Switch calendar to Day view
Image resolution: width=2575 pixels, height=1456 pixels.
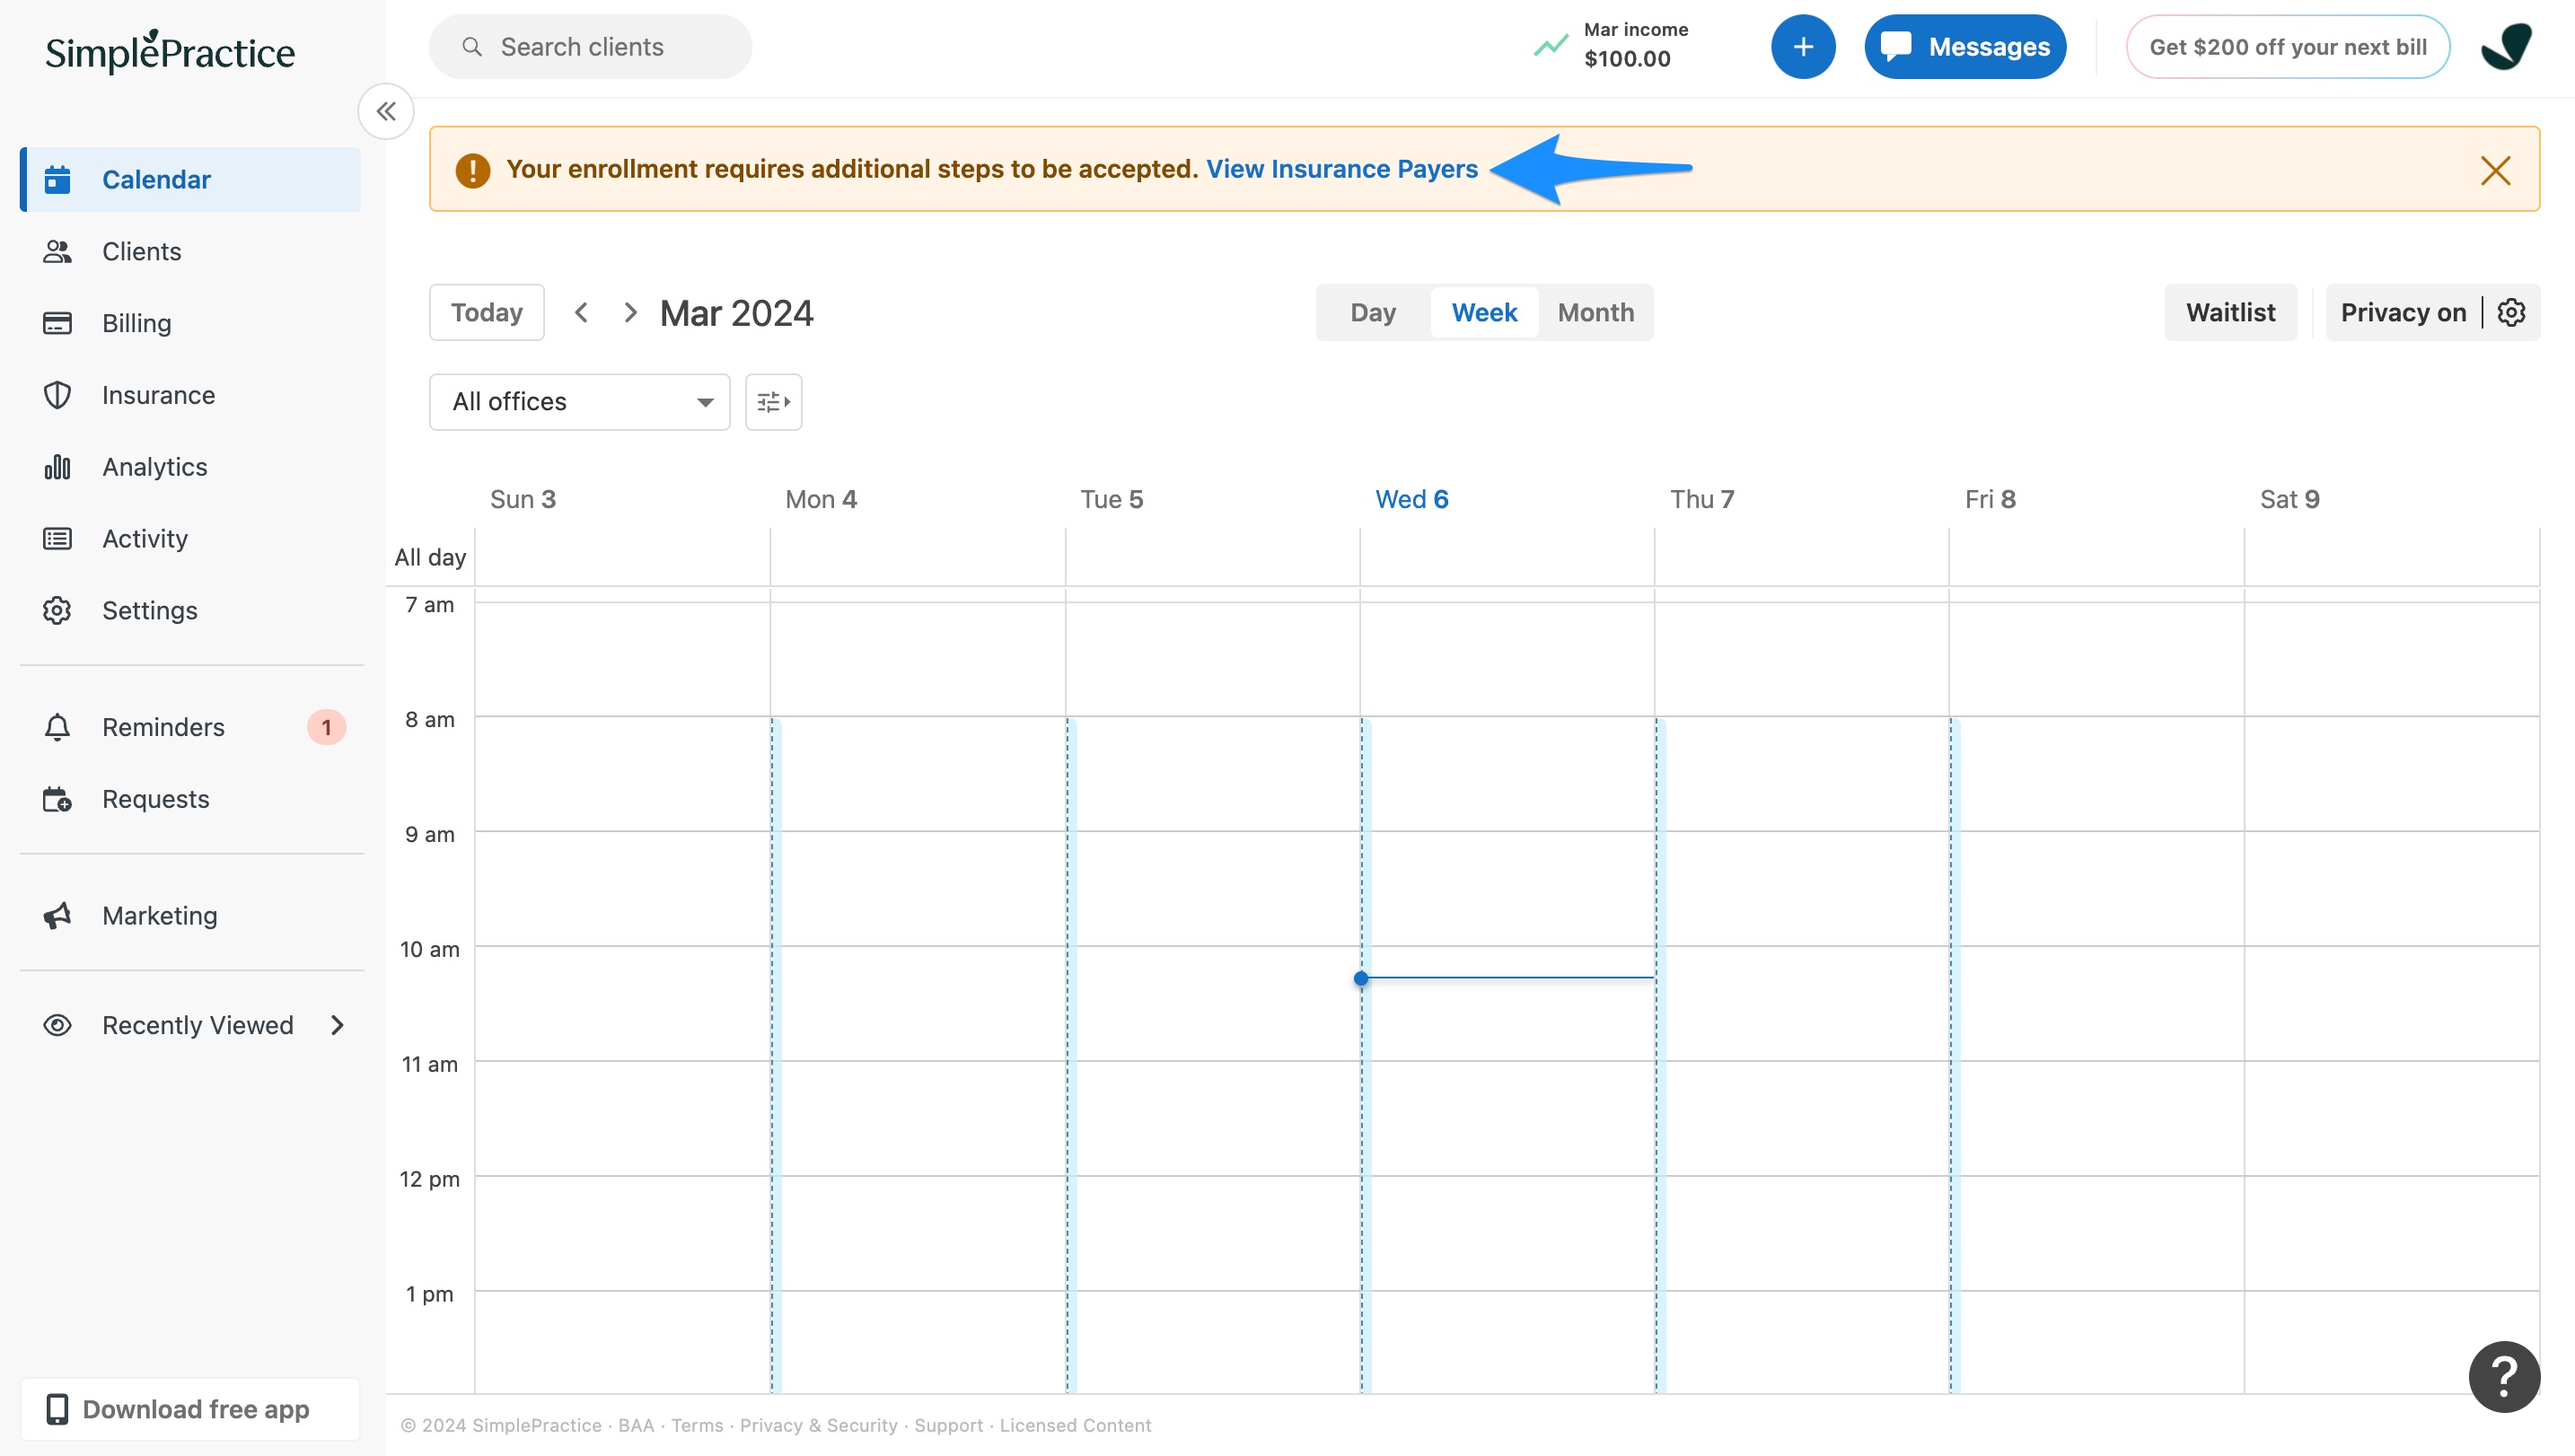pos(1372,313)
